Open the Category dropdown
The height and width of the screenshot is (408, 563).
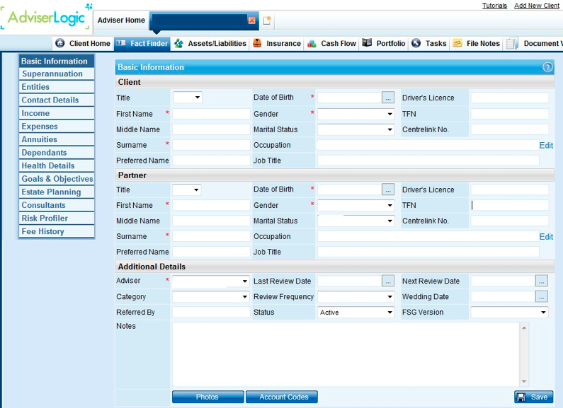pos(211,296)
